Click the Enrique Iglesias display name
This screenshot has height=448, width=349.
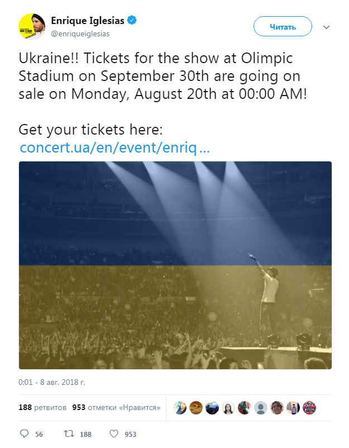point(87,21)
